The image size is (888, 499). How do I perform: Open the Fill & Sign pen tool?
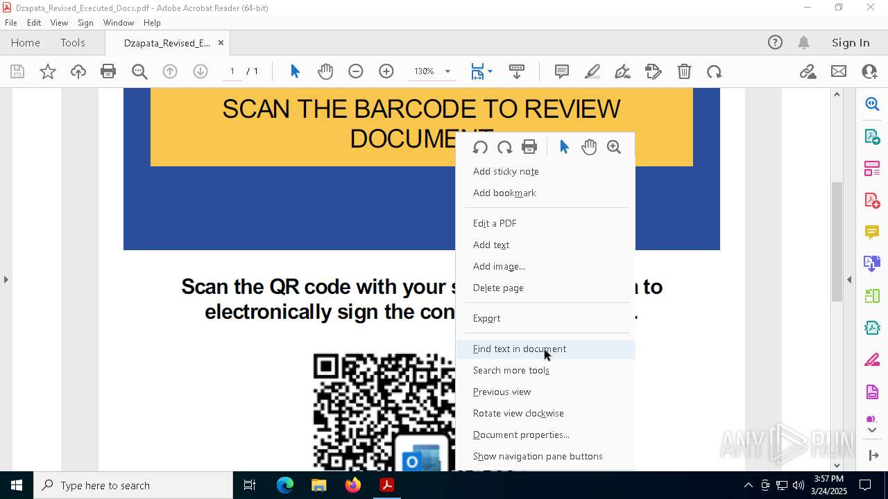tap(623, 71)
